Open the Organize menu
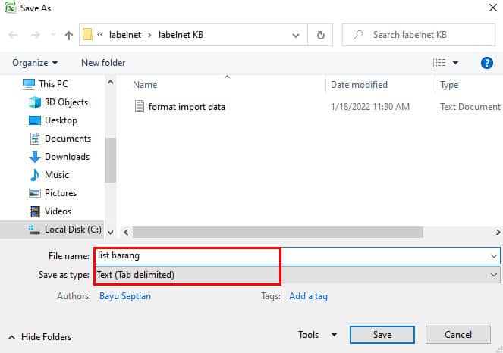This screenshot has width=503, height=353. point(35,63)
